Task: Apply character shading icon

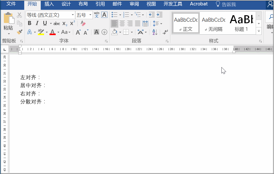Action: pyautogui.click(x=96, y=32)
